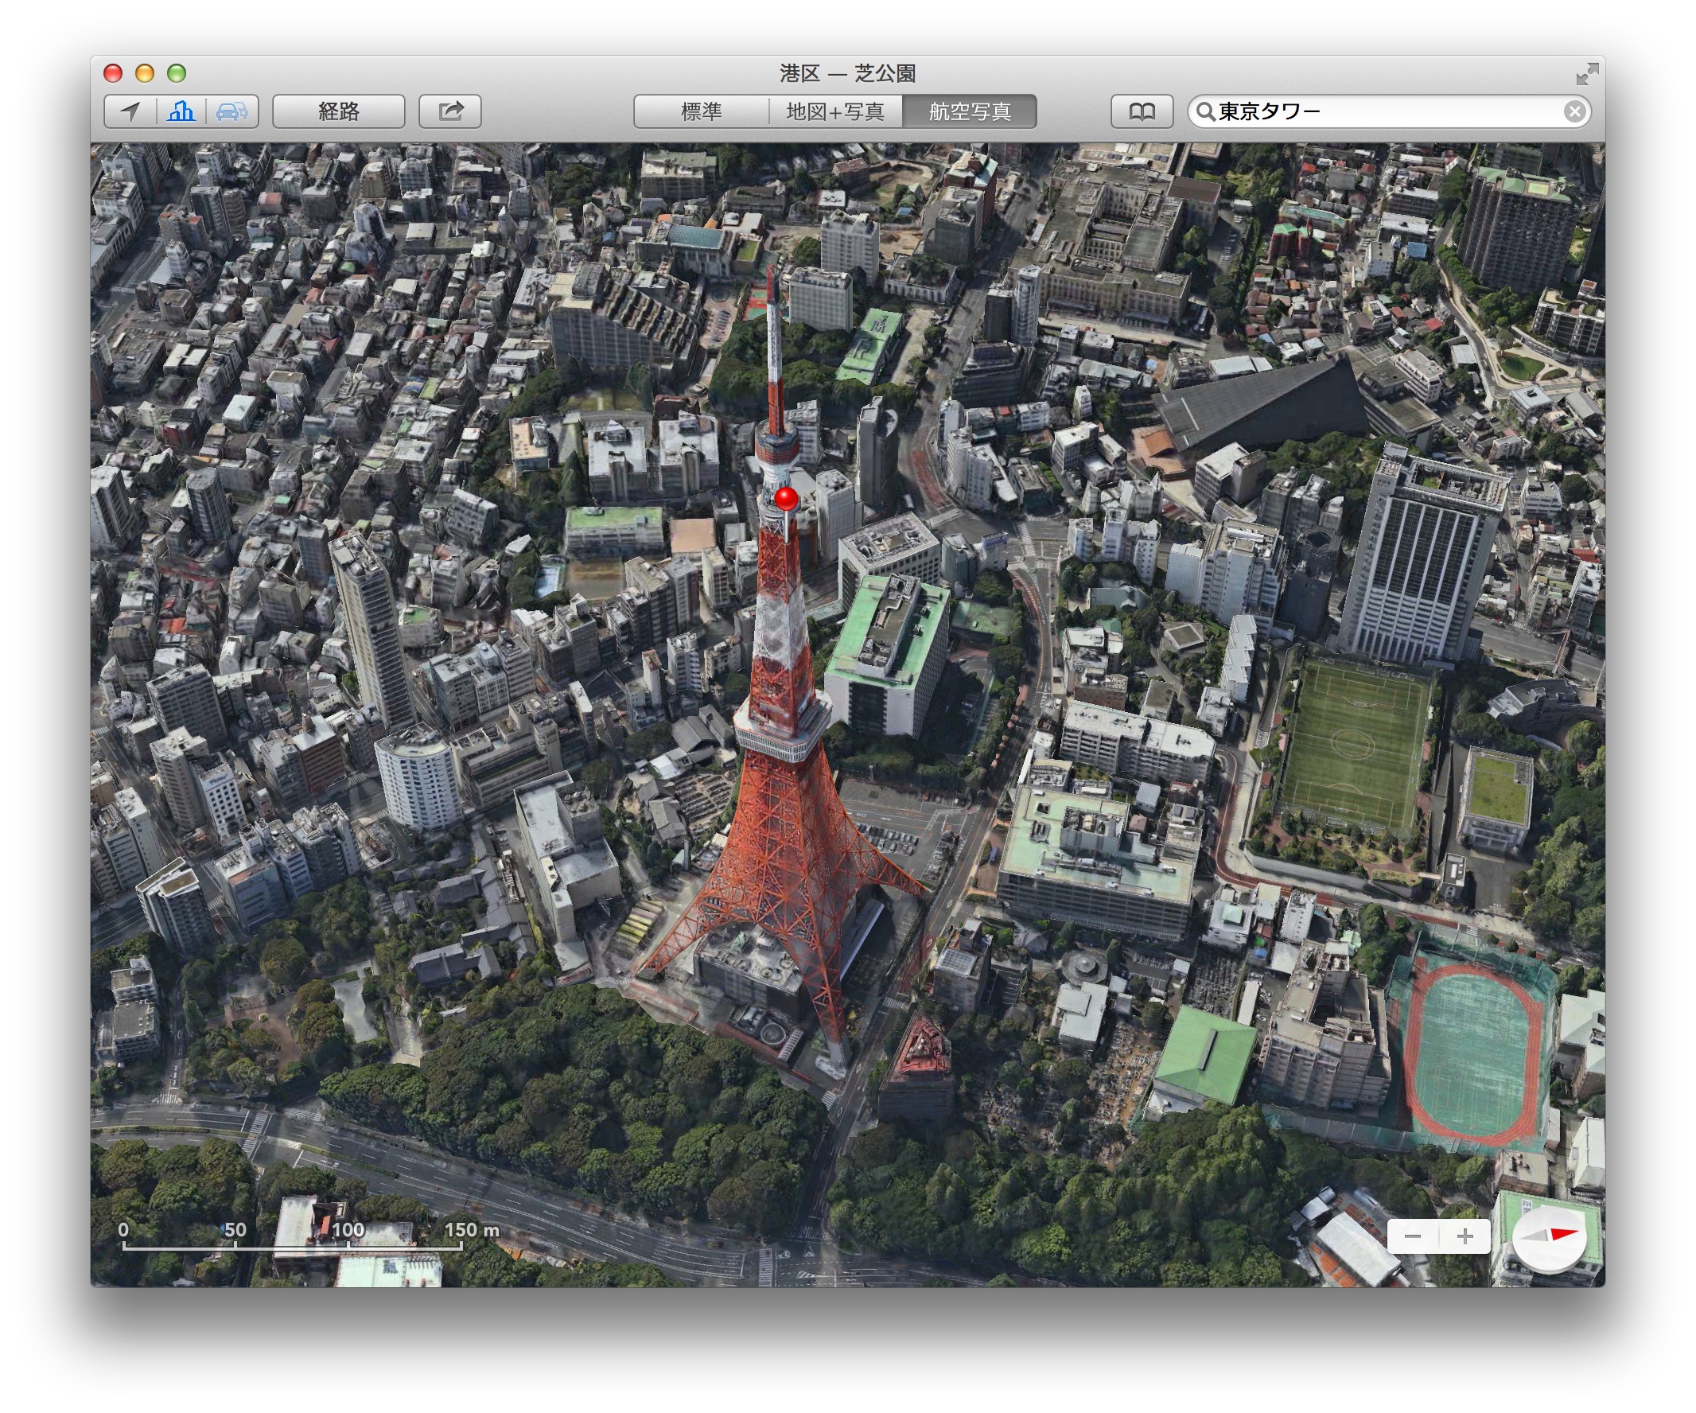The height and width of the screenshot is (1413, 1696).
Task: Click the compass to reset north
Action: coord(1549,1236)
